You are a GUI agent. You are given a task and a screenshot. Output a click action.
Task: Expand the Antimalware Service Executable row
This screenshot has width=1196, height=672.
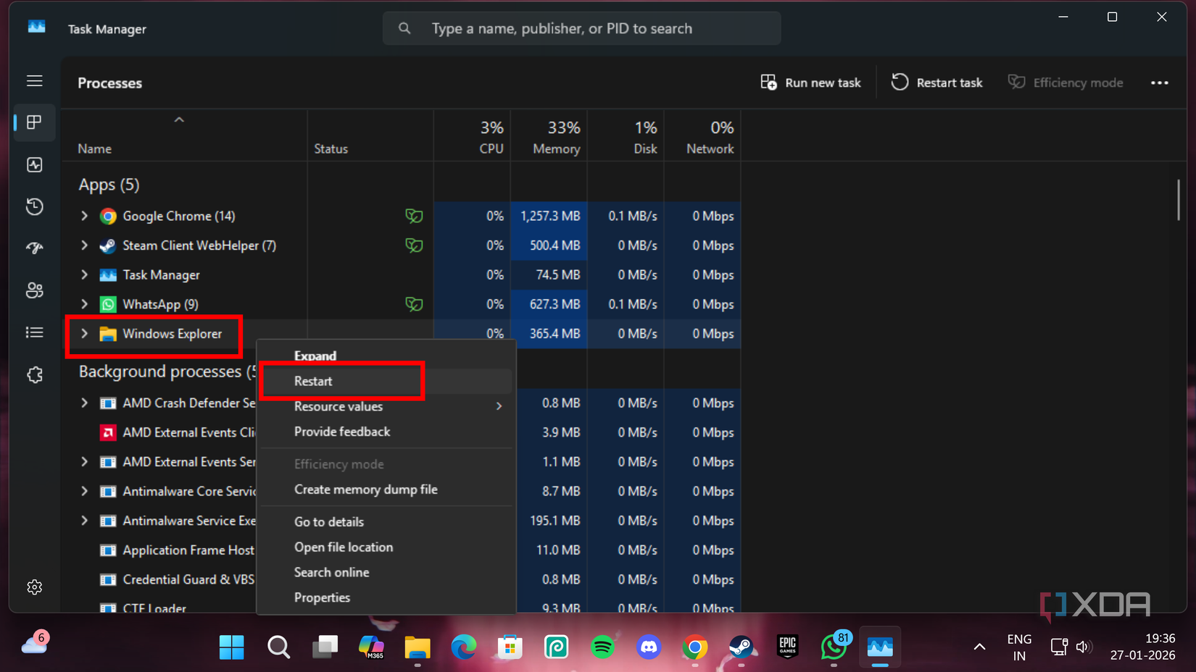[x=84, y=521]
